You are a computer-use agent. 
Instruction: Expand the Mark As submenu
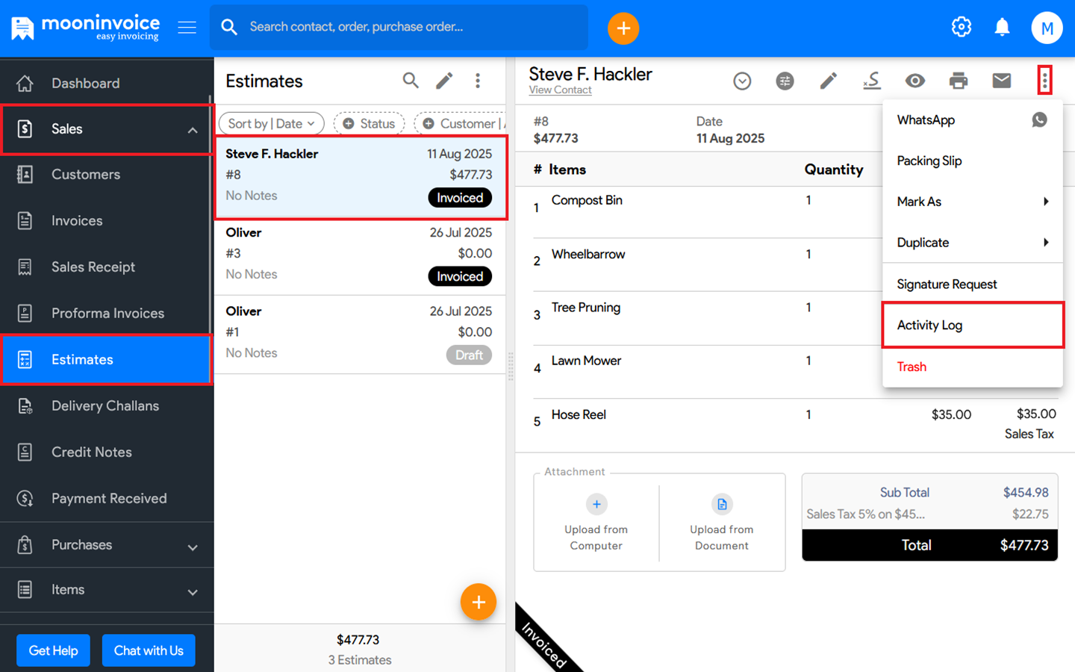point(971,202)
